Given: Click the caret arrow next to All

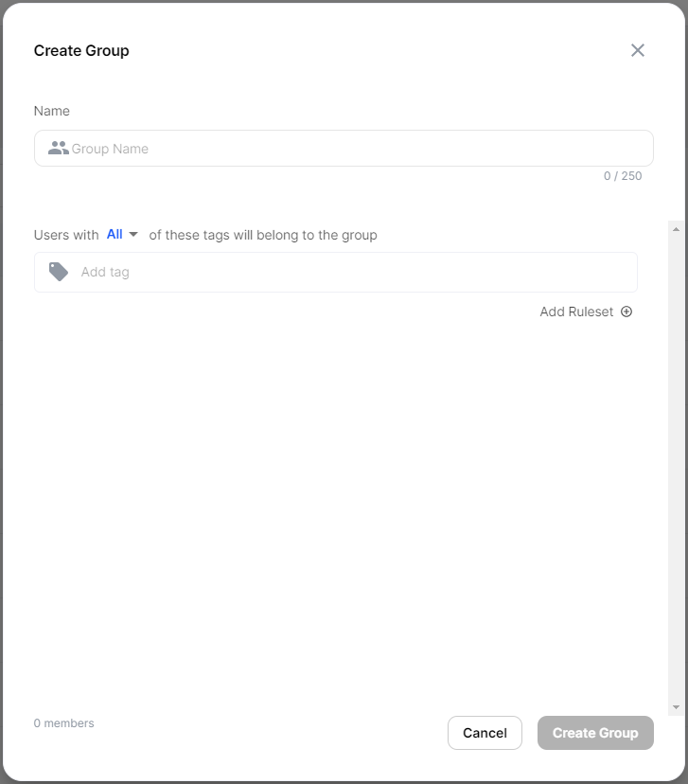Looking at the screenshot, I should click(133, 234).
